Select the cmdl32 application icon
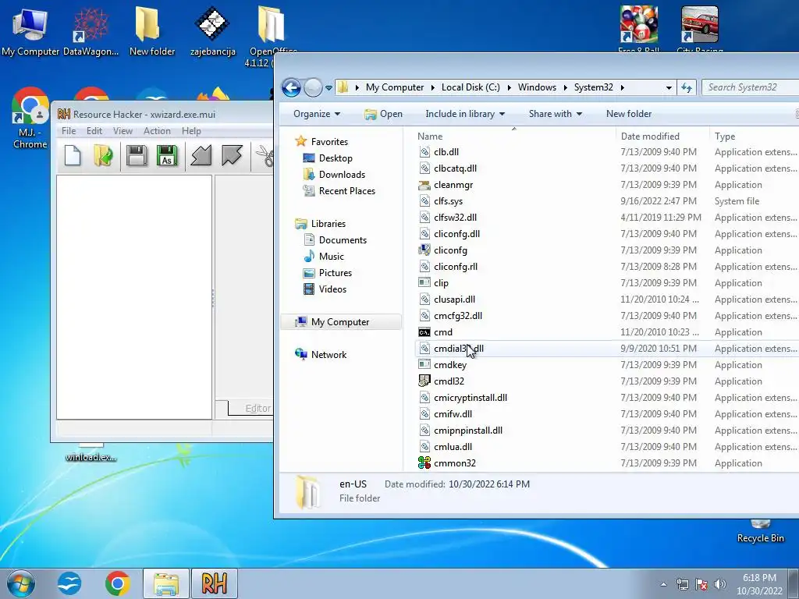Image resolution: width=799 pixels, height=599 pixels. click(424, 381)
